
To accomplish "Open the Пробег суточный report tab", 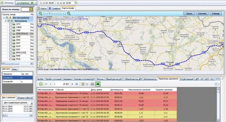I will (x=53, y=79).
